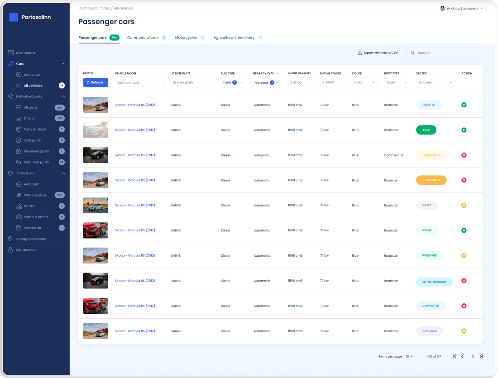Click the green play icon in SOLD row
This screenshot has height=378, width=498.
[x=464, y=130]
